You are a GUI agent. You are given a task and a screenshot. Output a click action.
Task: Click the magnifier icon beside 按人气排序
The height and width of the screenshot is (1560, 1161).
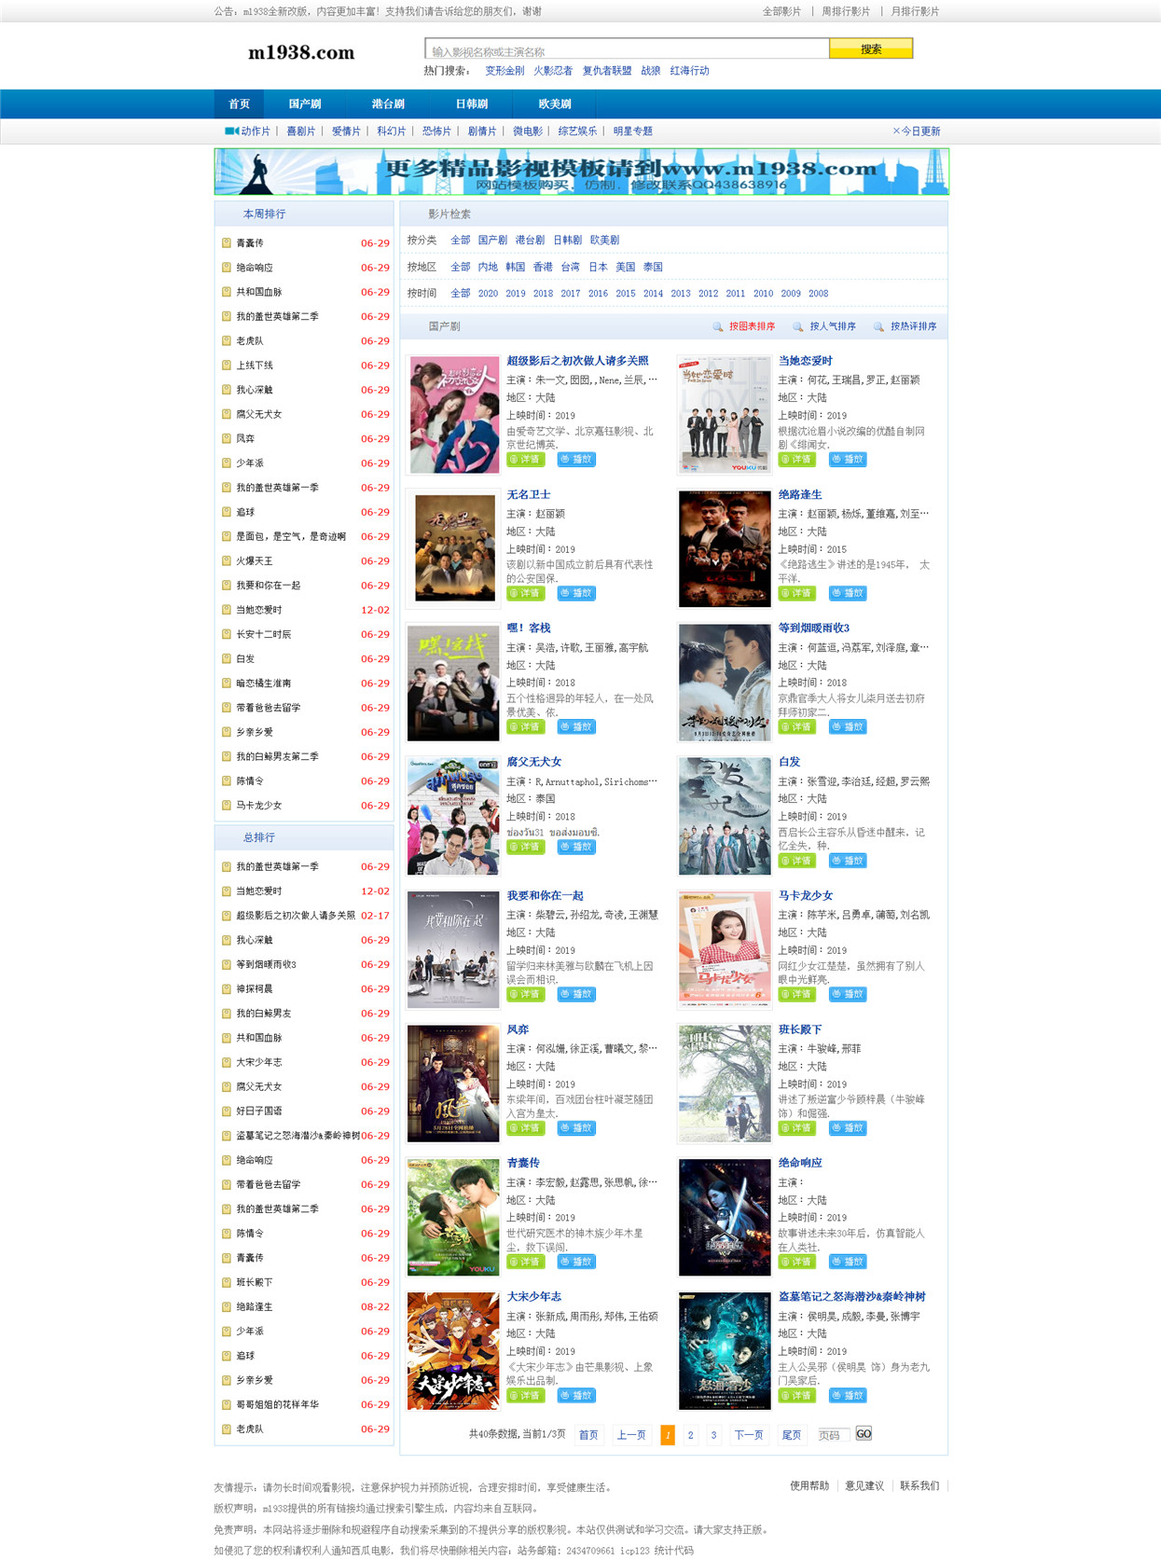pyautogui.click(x=798, y=326)
